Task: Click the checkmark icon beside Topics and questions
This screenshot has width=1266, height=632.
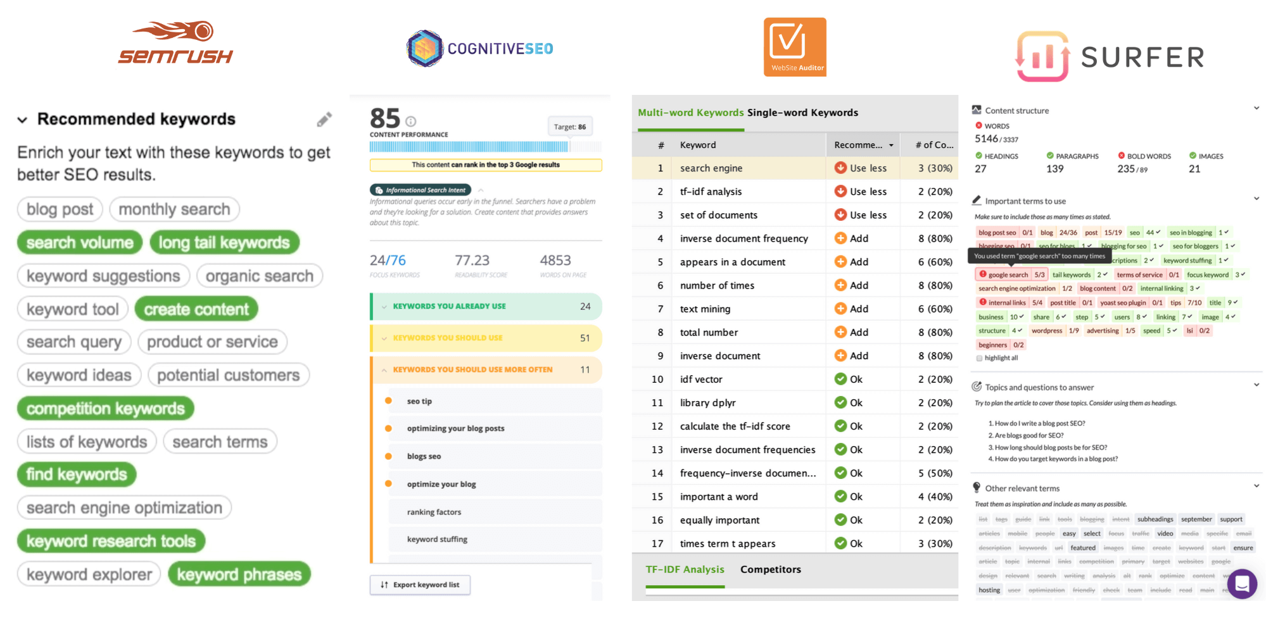Action: 977,387
